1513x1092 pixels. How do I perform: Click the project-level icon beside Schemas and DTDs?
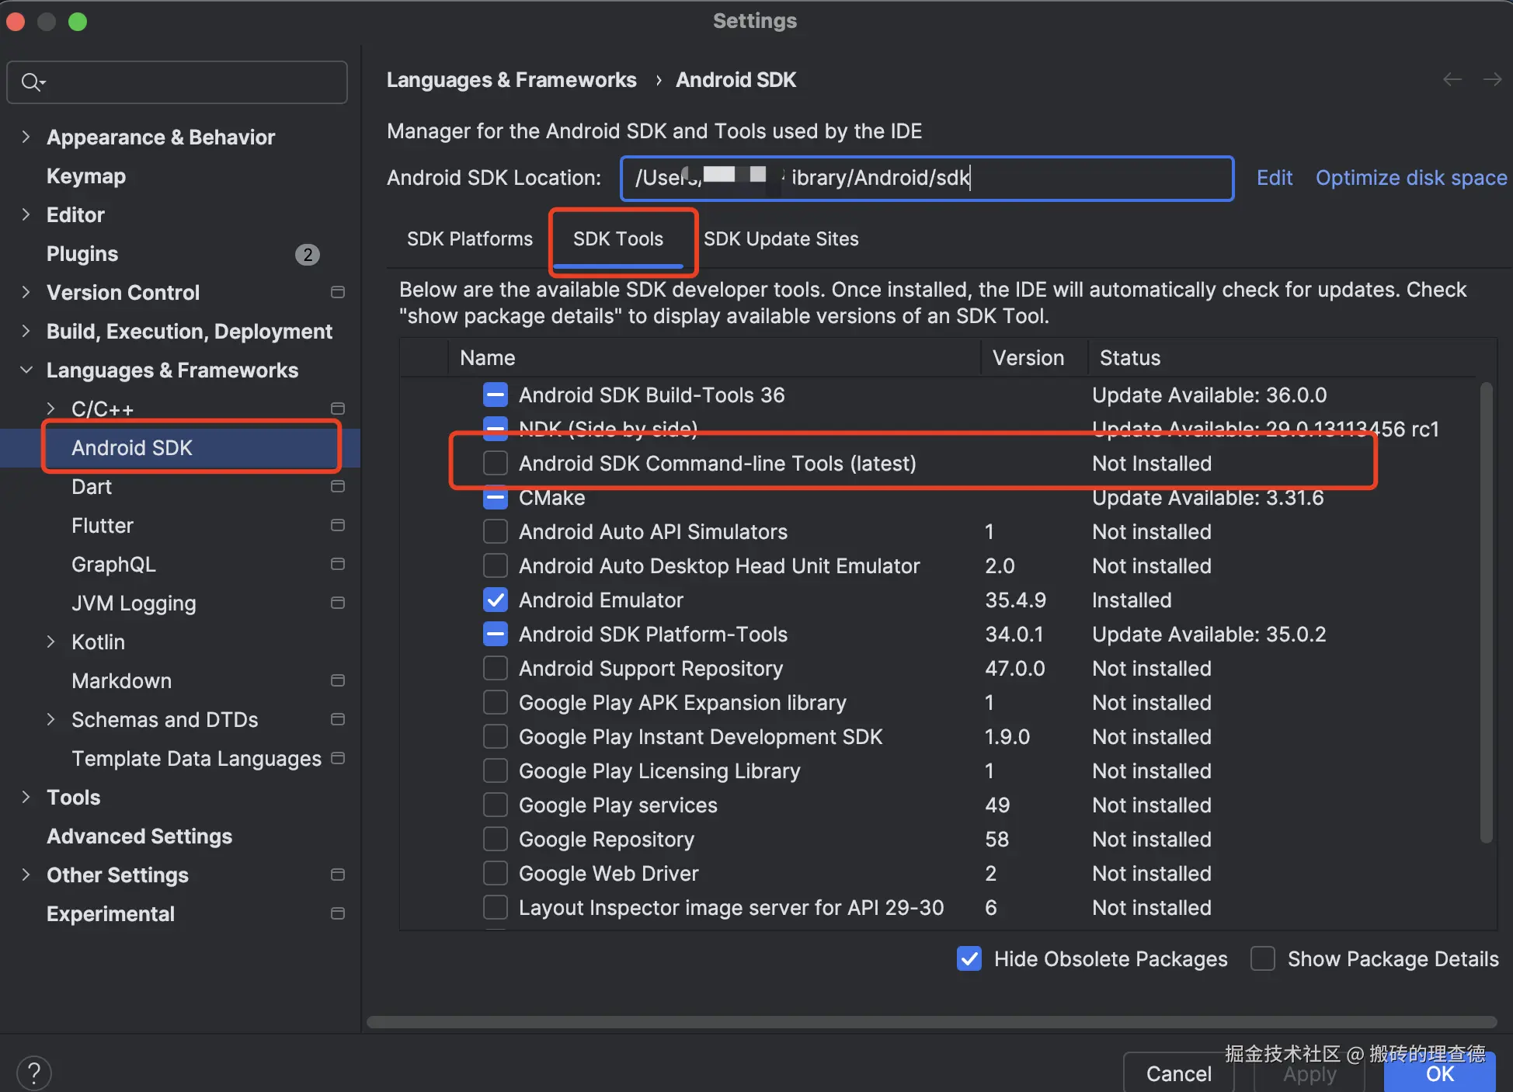(x=338, y=719)
